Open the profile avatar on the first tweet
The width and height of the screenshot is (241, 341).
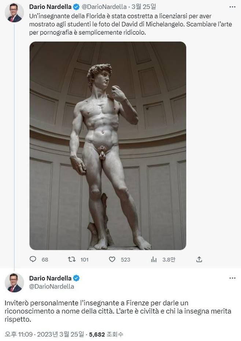[x=15, y=12]
